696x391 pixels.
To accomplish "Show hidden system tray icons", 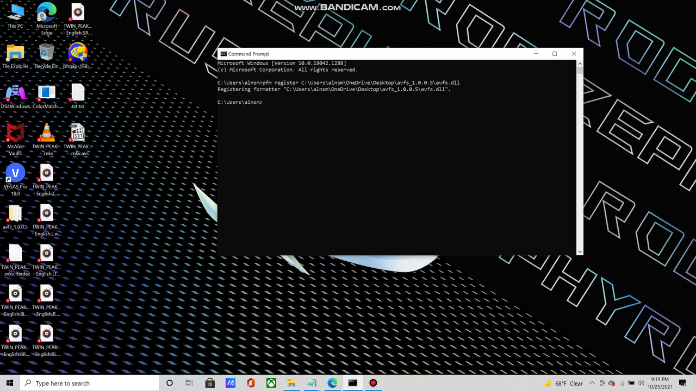I will click(x=592, y=383).
